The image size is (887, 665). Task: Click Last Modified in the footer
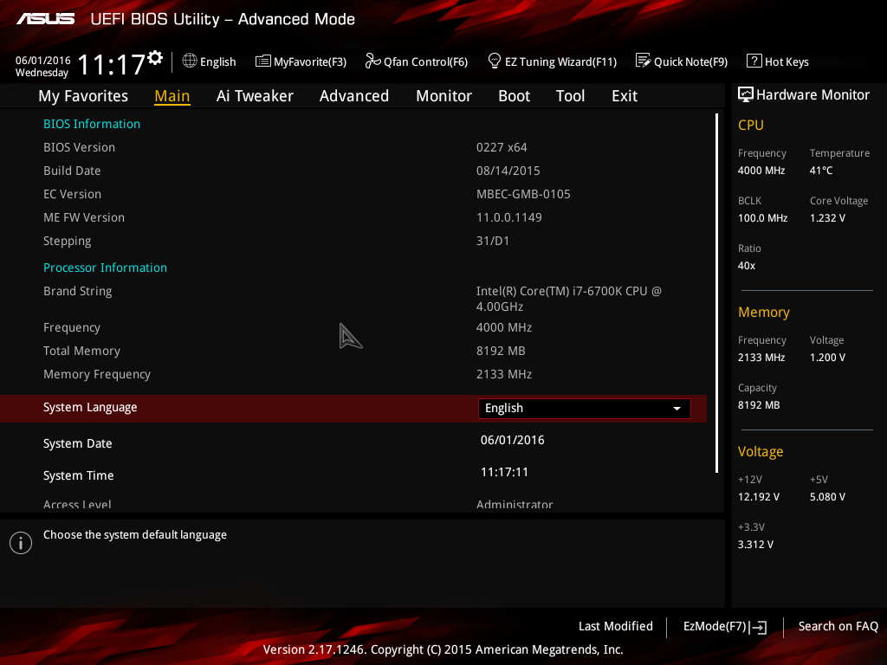[616, 626]
